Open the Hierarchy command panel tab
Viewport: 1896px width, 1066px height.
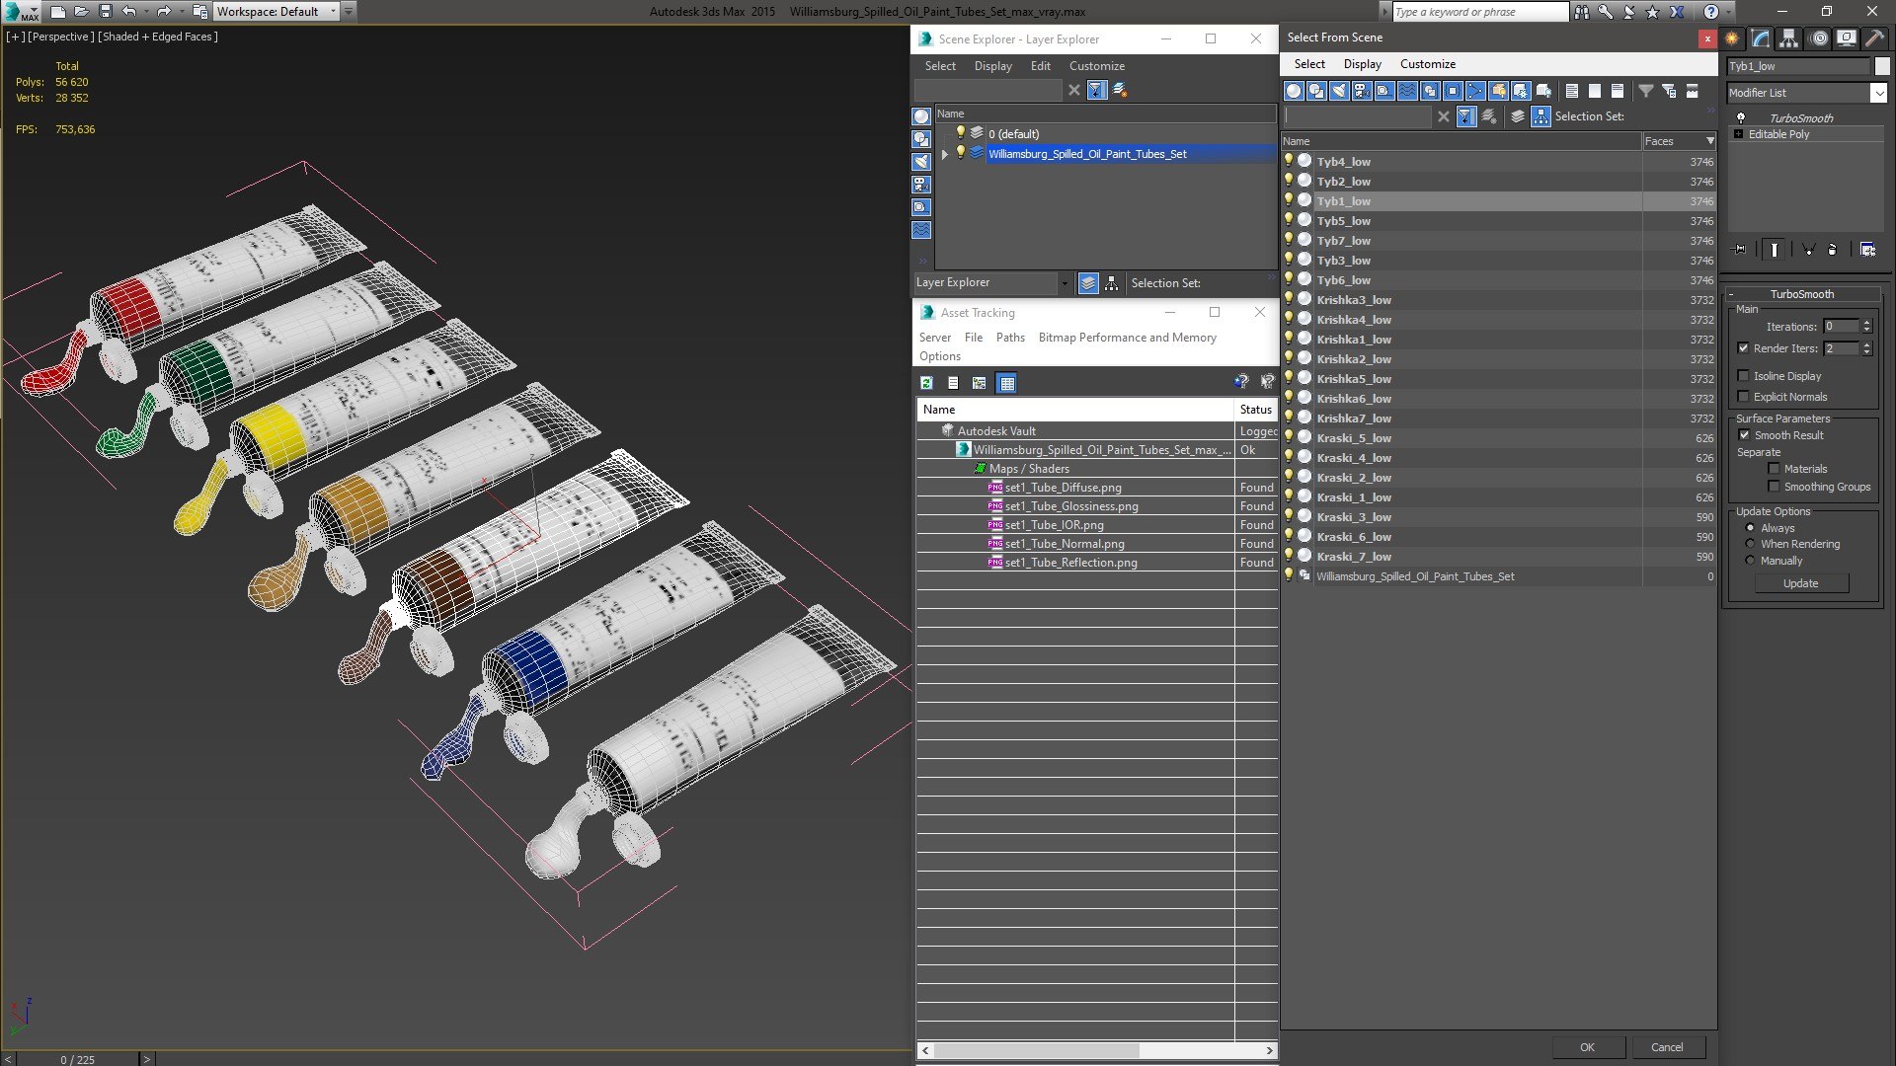(x=1788, y=38)
